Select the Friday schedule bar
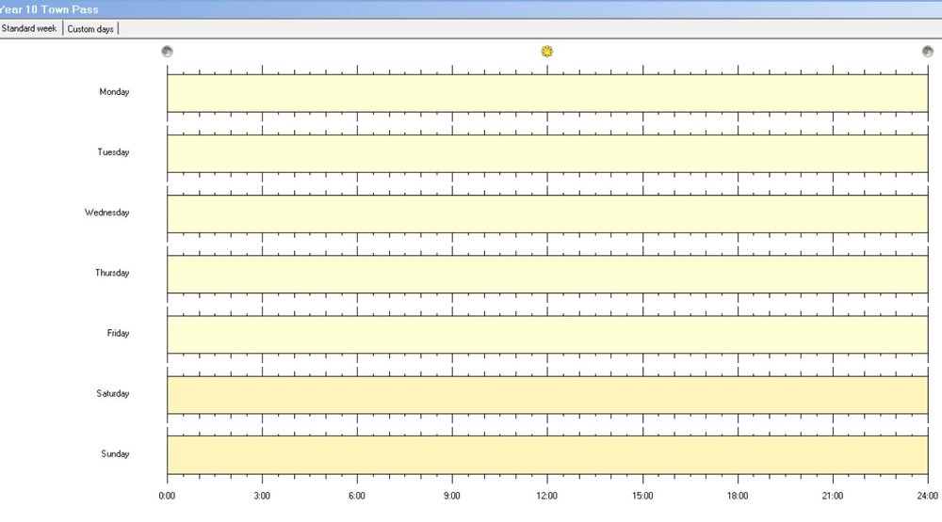 [547, 334]
